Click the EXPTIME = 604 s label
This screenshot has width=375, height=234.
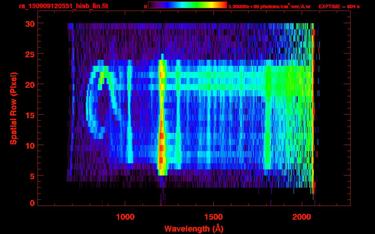tap(339, 6)
